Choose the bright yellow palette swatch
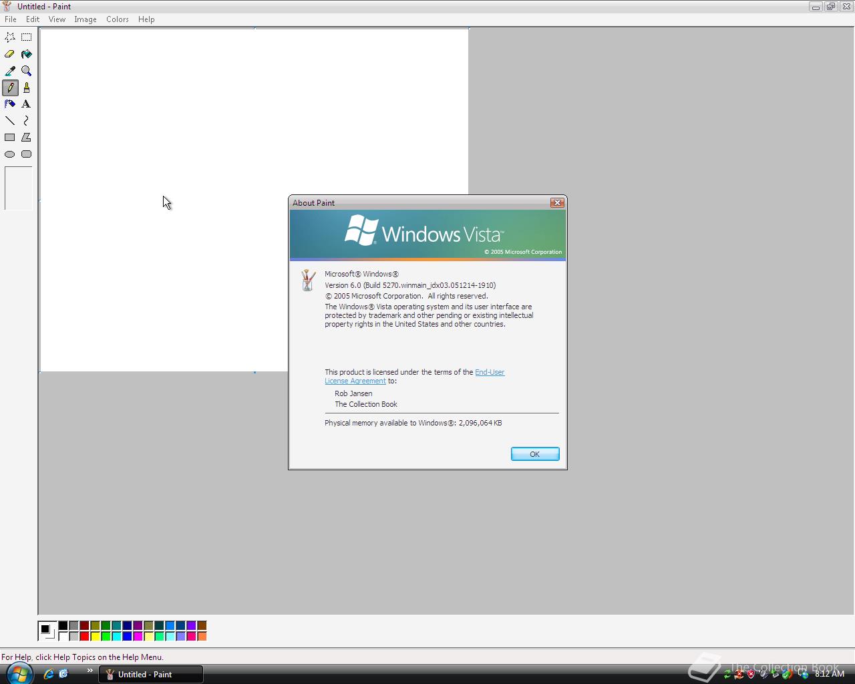The width and height of the screenshot is (855, 684). (95, 637)
